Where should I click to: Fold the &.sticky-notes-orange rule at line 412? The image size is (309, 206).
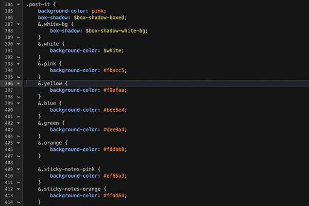(x=19, y=188)
